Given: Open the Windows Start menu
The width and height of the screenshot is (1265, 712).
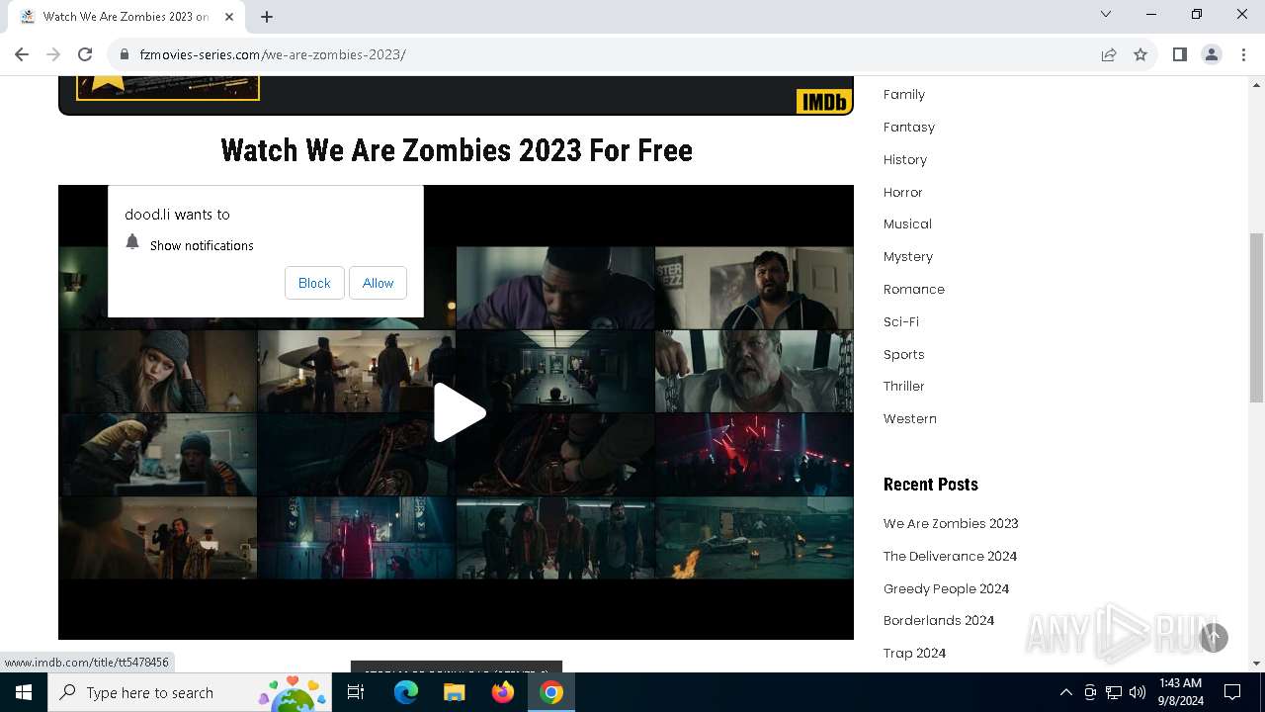Looking at the screenshot, I should 24,692.
